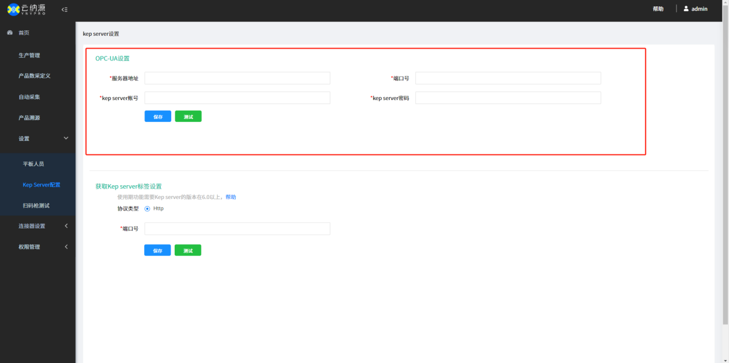
Task: Focus the kep server密码 input field
Action: [508, 98]
